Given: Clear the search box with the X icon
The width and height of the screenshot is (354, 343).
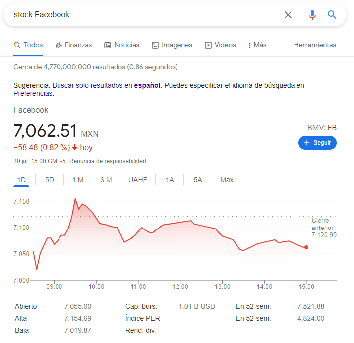Looking at the screenshot, I should [288, 15].
